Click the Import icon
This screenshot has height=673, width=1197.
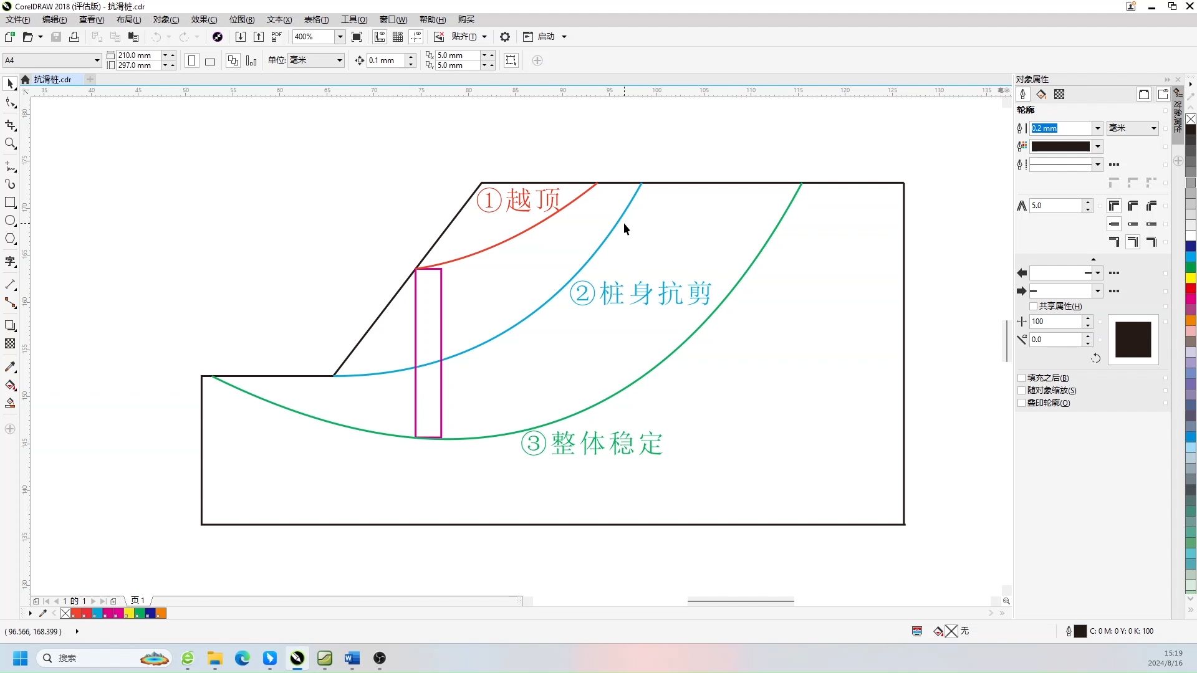click(x=240, y=37)
